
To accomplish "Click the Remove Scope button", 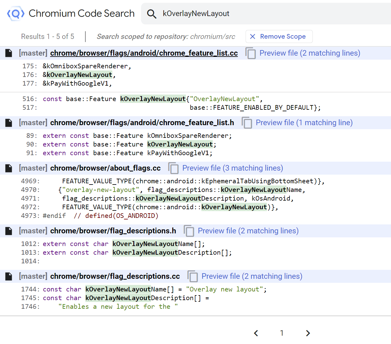I will (279, 36).
